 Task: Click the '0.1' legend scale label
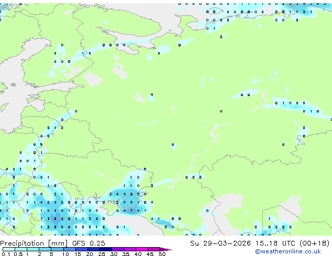coord(6,254)
